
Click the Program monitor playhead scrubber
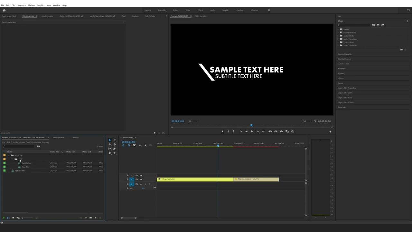(252, 125)
